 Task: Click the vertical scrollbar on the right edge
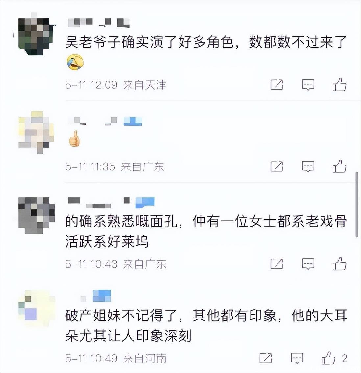tap(356, 205)
